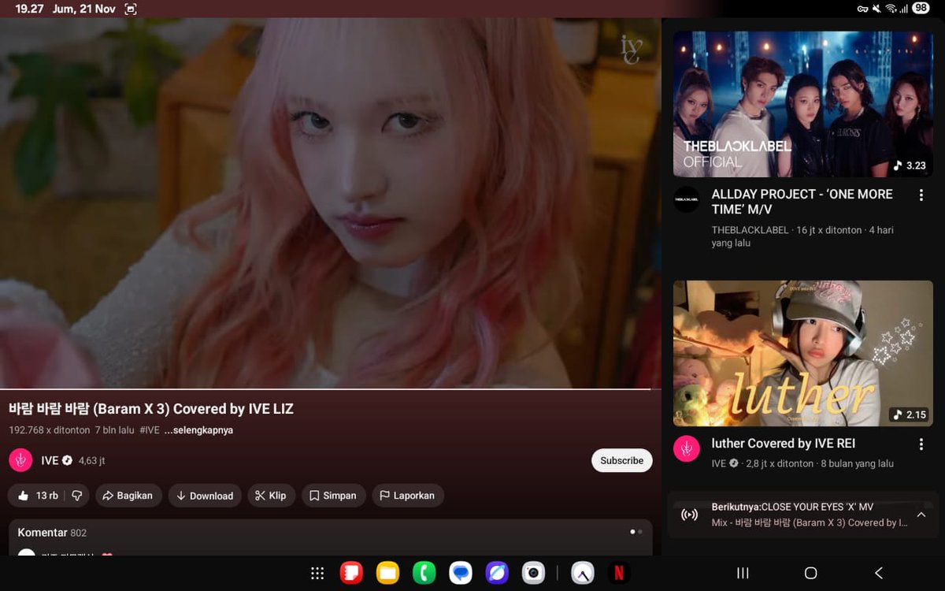Subscribe to the IVE channel
The height and width of the screenshot is (591, 945).
(x=621, y=460)
